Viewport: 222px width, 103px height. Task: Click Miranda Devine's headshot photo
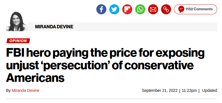pyautogui.click(x=17, y=21)
